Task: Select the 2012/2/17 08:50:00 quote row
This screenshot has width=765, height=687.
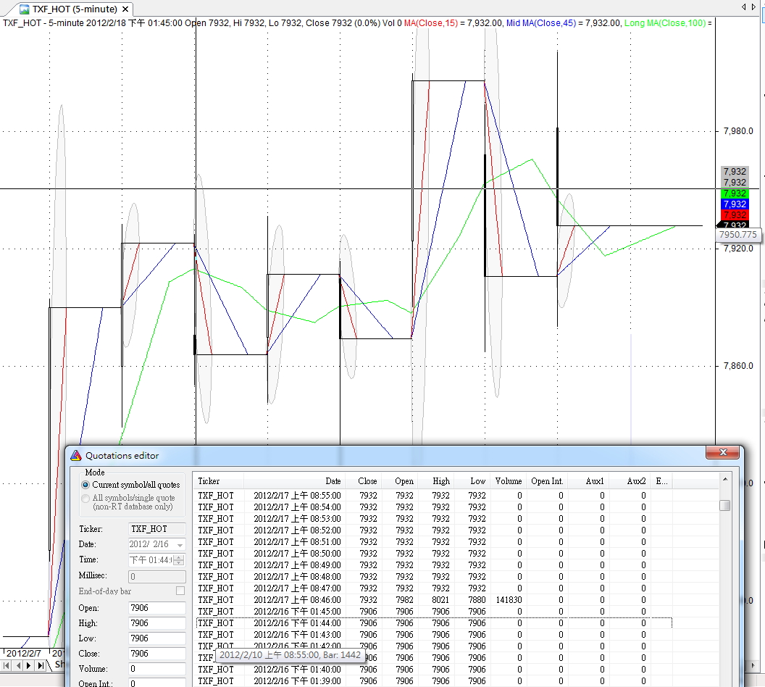Action: click(x=434, y=554)
